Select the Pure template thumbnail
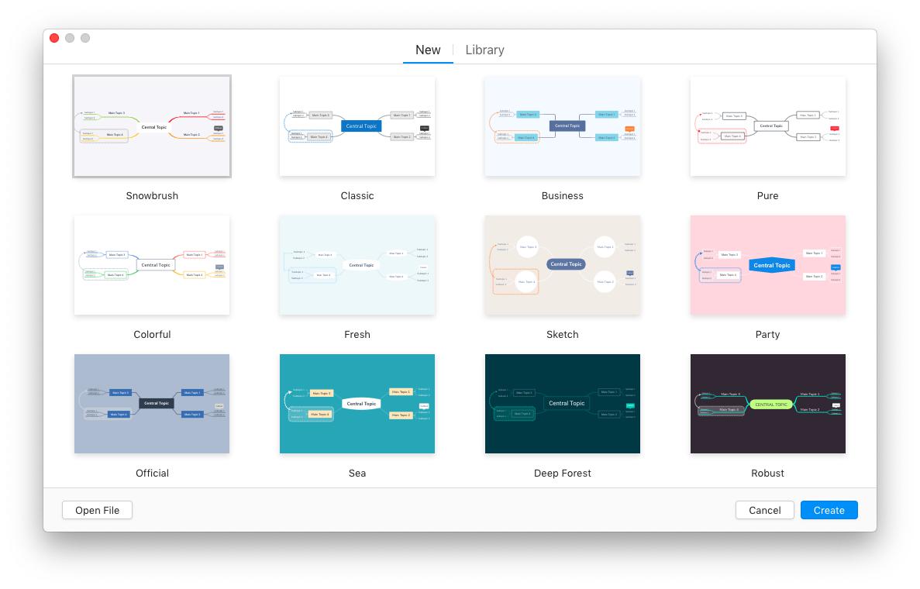Viewport: 920px width, 589px height. (768, 126)
